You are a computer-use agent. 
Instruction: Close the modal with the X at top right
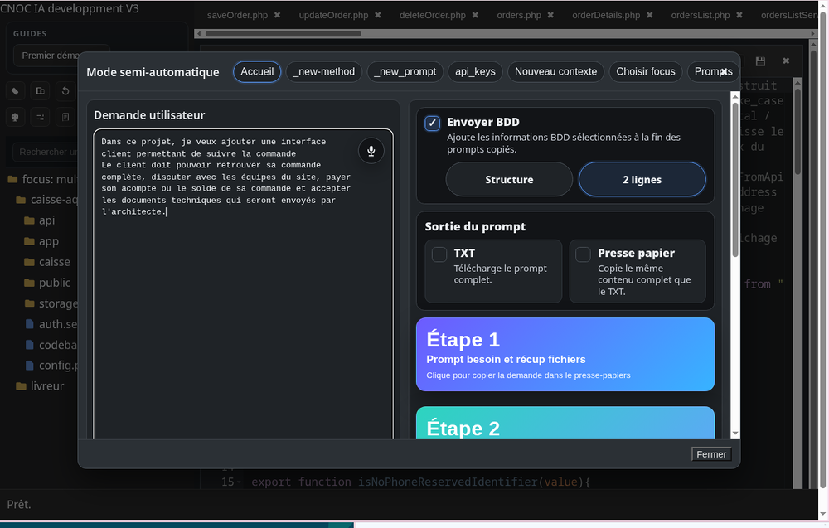click(x=724, y=72)
